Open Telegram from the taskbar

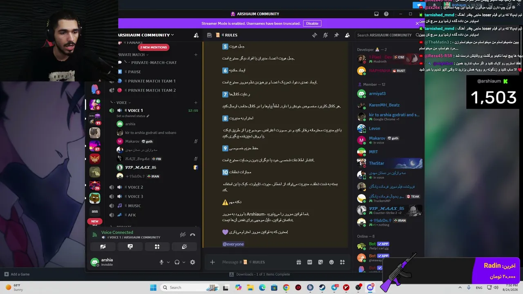(335, 287)
